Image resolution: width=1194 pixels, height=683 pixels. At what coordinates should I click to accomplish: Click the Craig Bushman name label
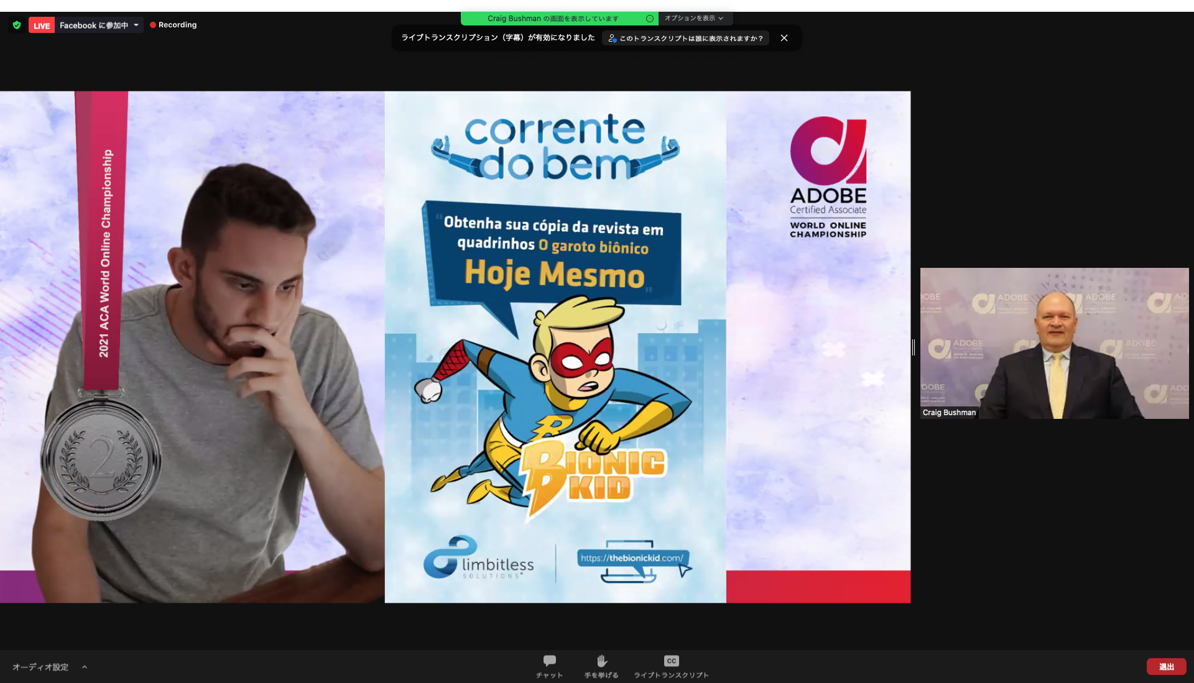point(949,413)
